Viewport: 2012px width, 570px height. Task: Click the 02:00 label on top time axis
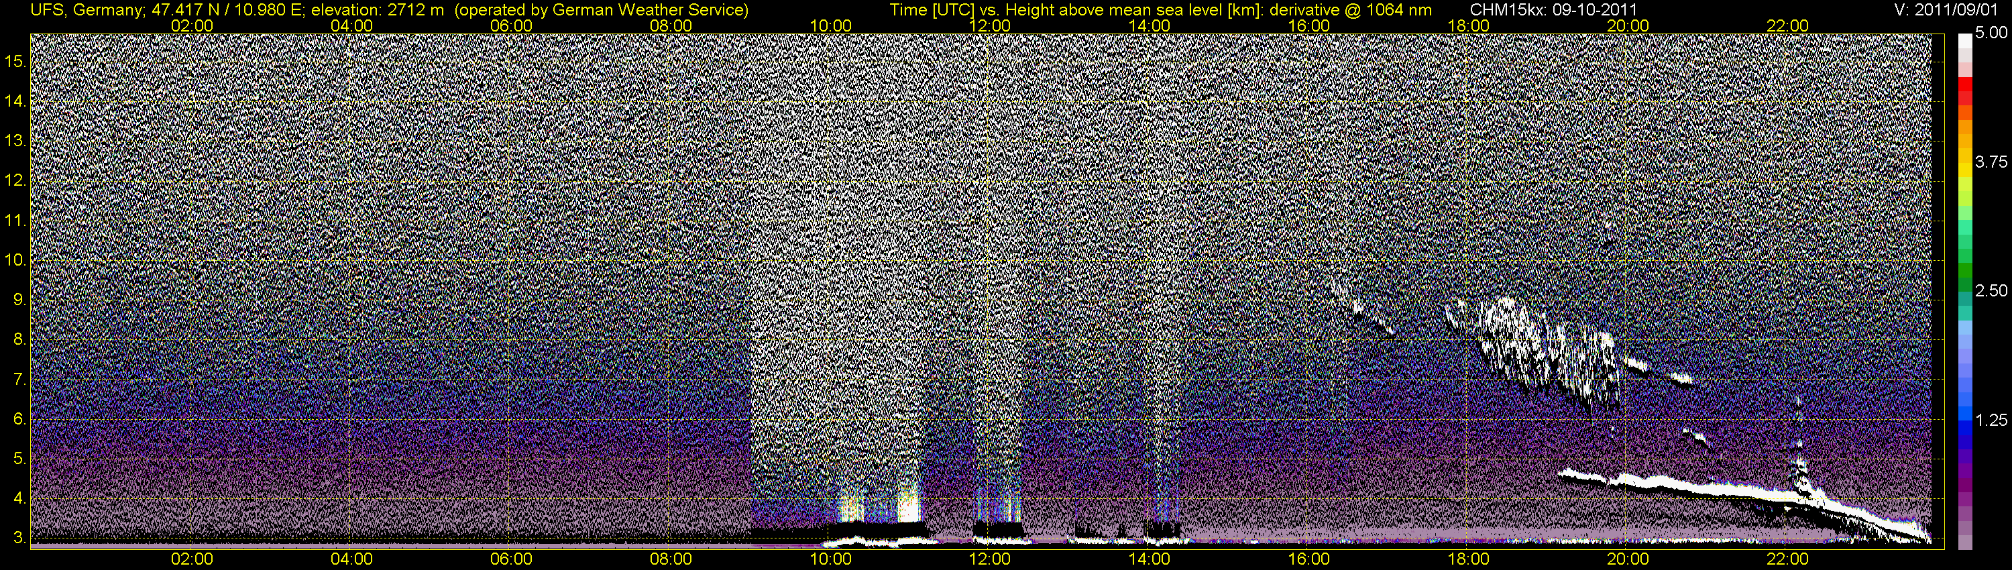[x=192, y=25]
